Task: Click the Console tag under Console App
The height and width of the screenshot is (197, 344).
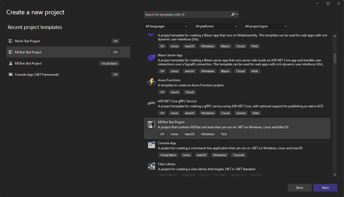Action: [239, 155]
